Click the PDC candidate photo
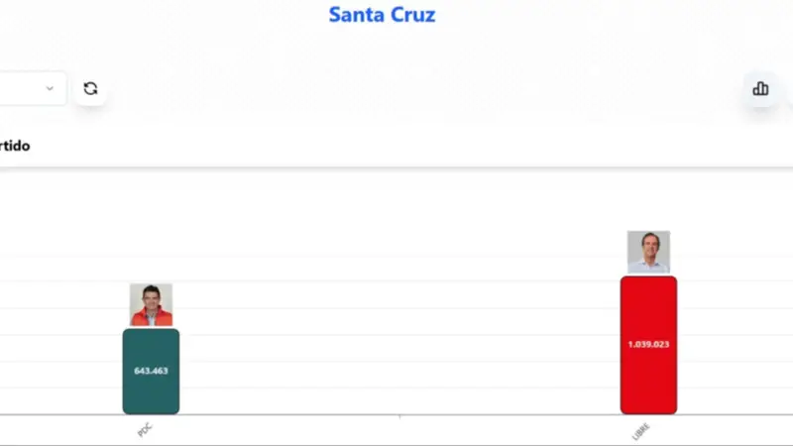 (151, 304)
